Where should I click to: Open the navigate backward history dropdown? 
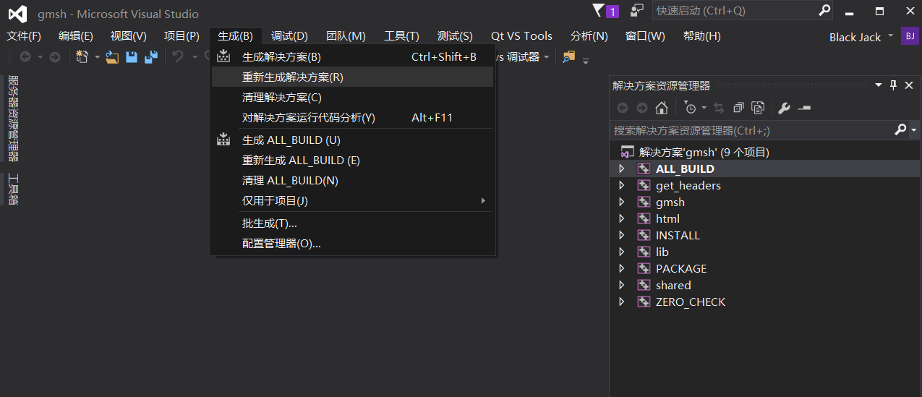40,56
